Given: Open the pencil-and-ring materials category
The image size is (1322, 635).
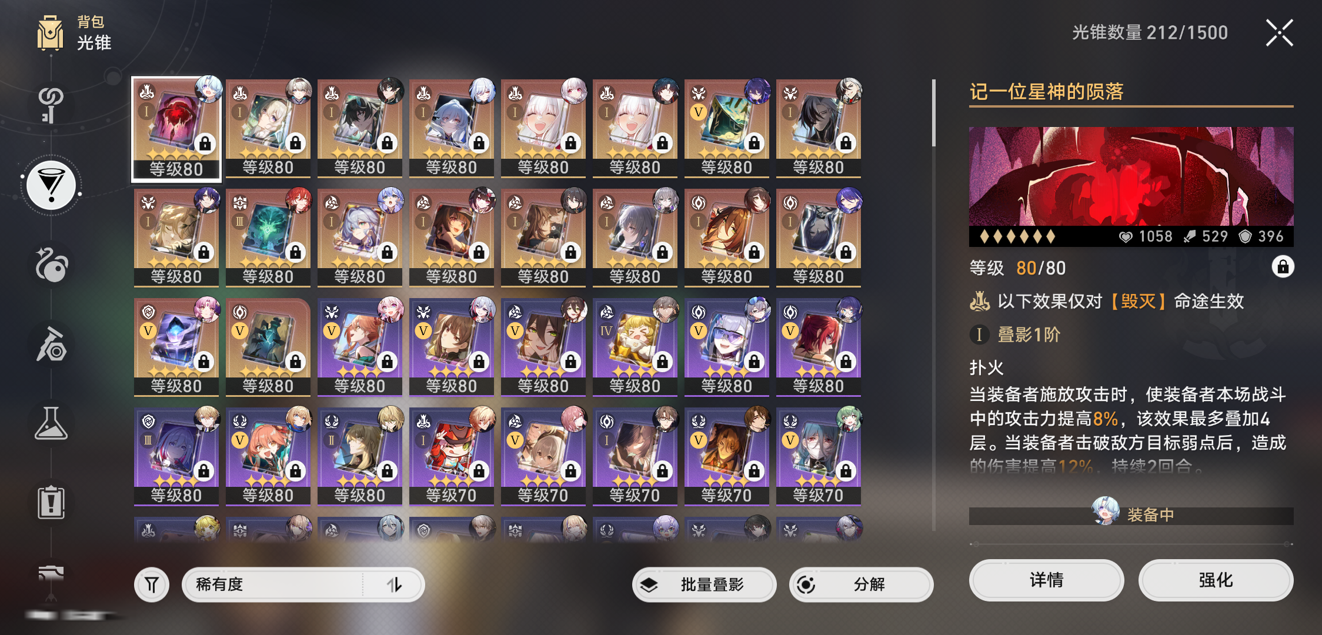Looking at the screenshot, I should [x=51, y=344].
